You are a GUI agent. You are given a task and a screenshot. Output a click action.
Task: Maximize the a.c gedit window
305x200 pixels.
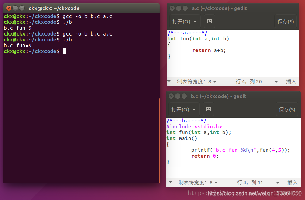point(185,8)
